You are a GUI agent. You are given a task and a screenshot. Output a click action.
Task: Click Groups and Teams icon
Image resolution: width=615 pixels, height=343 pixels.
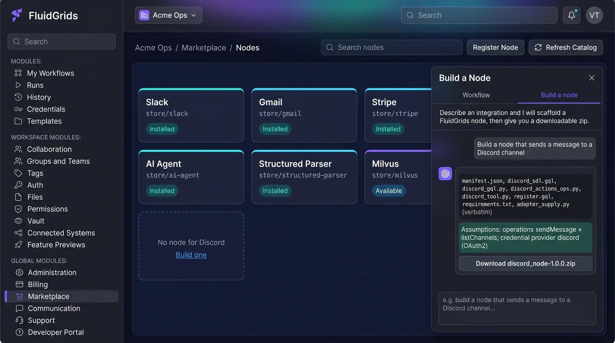[18, 161]
